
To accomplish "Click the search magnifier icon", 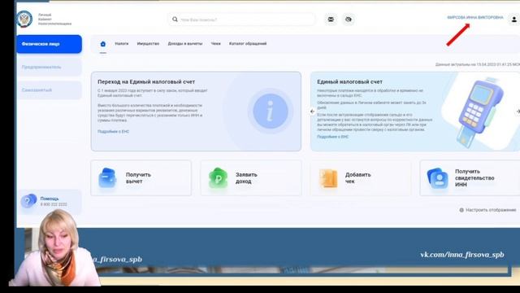I will [x=175, y=20].
